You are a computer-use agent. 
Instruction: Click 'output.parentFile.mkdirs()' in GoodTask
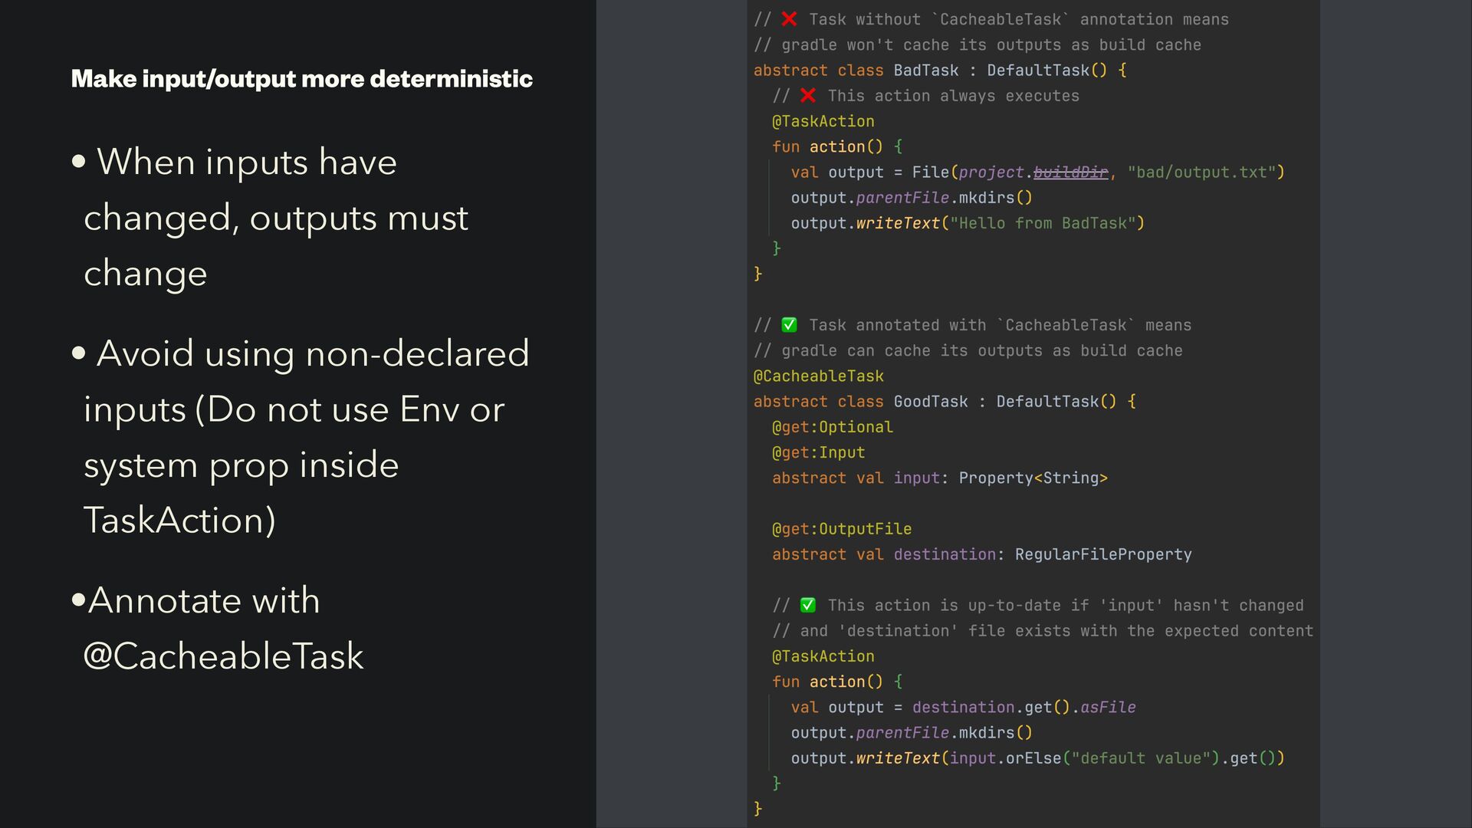click(912, 733)
